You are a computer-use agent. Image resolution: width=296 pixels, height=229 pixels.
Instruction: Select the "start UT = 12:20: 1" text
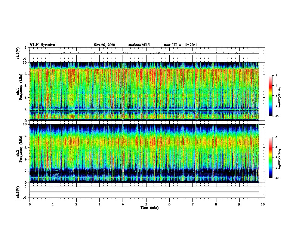(x=181, y=45)
